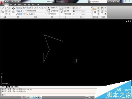
Task: Click the layer 0 color square in the layer list
Action: click(x=33, y=14)
